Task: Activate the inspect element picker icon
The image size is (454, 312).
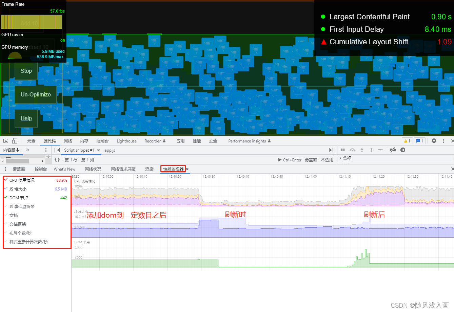Action: pyautogui.click(x=6, y=141)
